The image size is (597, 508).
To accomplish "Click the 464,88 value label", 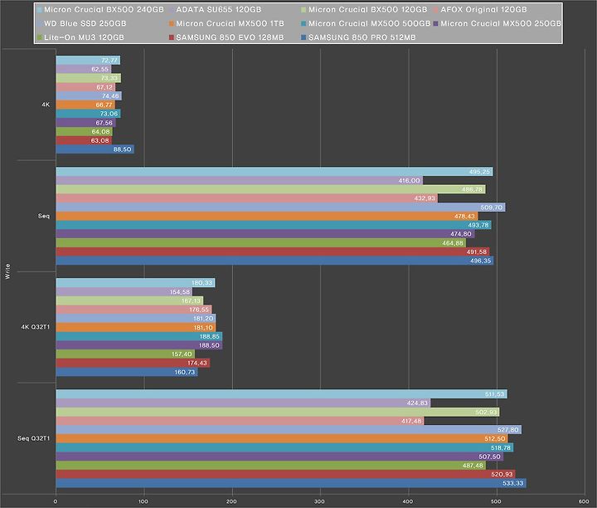I will (453, 242).
